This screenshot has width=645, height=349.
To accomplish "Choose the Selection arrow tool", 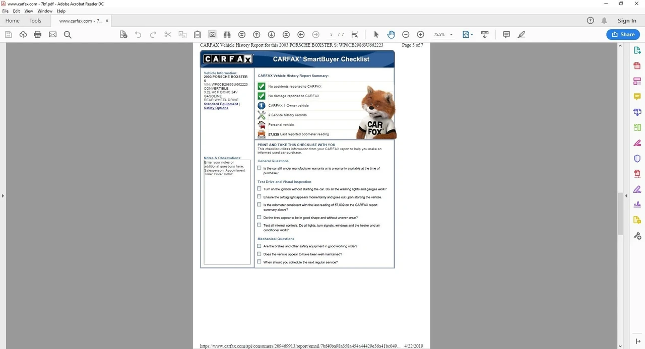I will pyautogui.click(x=376, y=34).
